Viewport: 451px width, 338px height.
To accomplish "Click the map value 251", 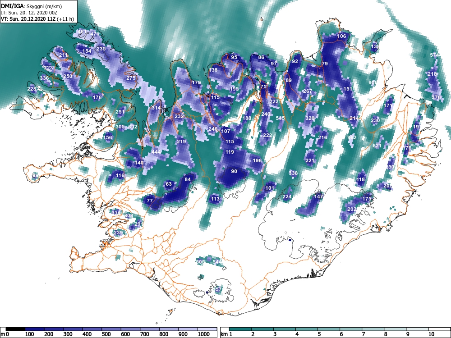I will click(120, 112).
